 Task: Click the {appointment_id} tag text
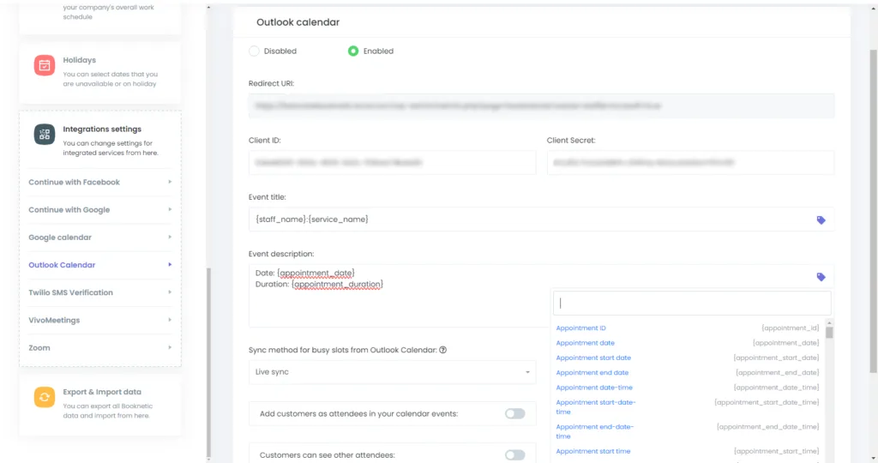pos(790,328)
